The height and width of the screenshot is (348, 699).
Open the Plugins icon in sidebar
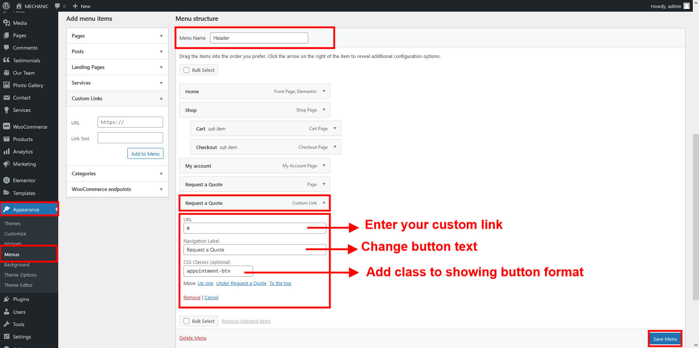[7, 299]
